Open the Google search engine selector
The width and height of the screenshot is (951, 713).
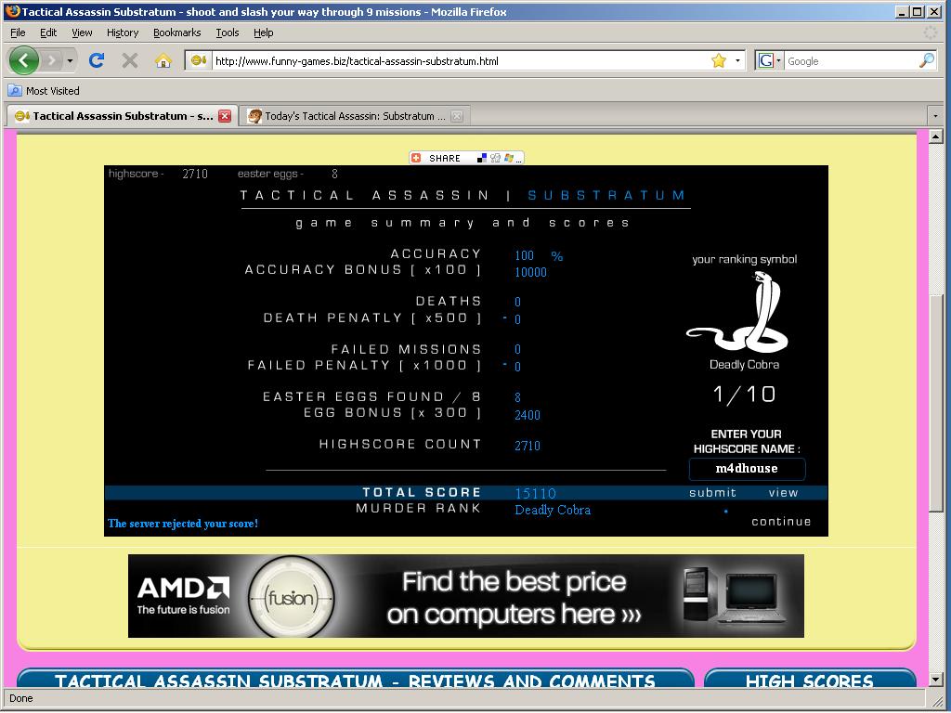click(x=770, y=60)
